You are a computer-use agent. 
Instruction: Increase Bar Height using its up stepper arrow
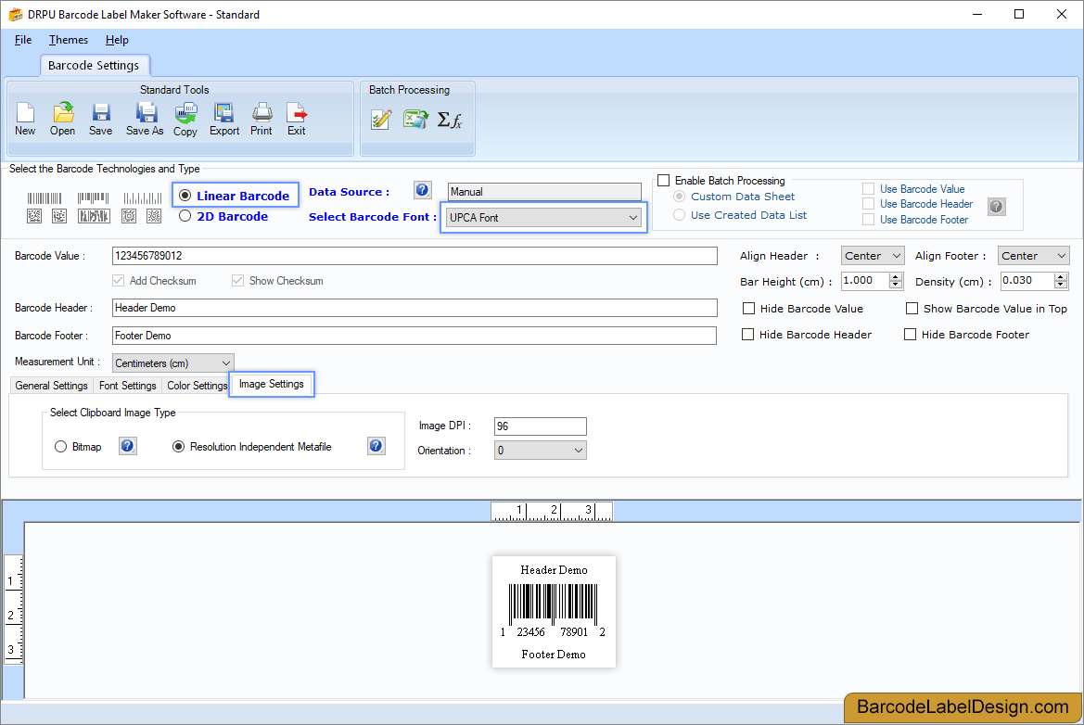pyautogui.click(x=895, y=276)
